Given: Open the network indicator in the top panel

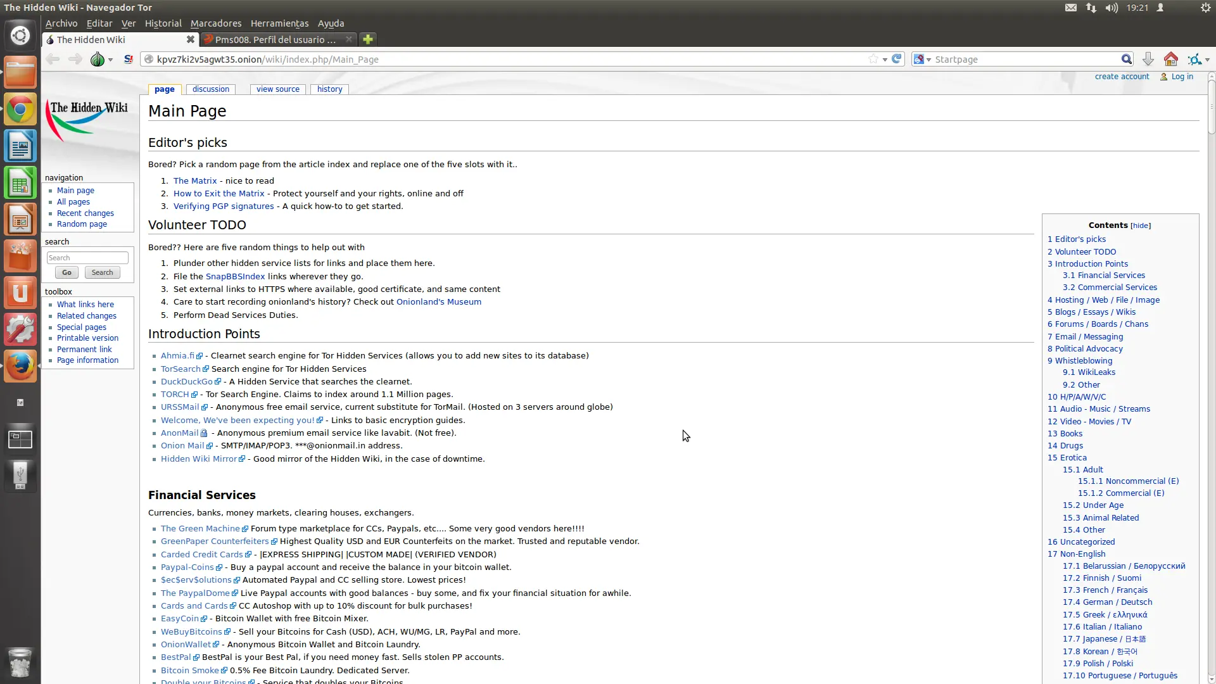Looking at the screenshot, I should [1091, 8].
